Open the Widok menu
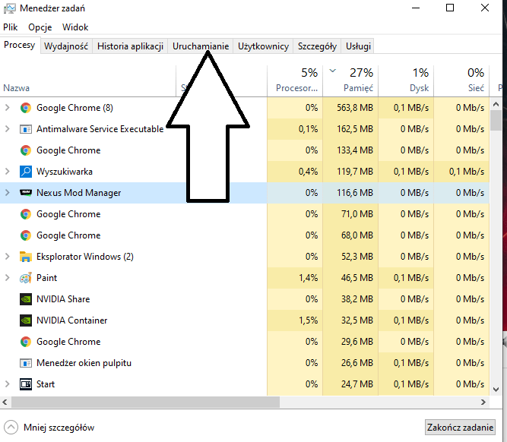507x442 pixels. click(75, 27)
